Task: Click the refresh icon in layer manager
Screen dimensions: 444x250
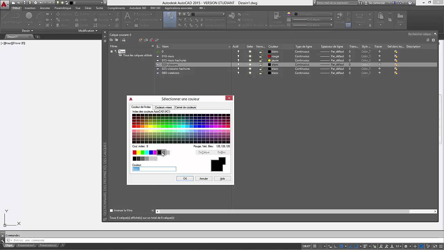Action: click(428, 40)
